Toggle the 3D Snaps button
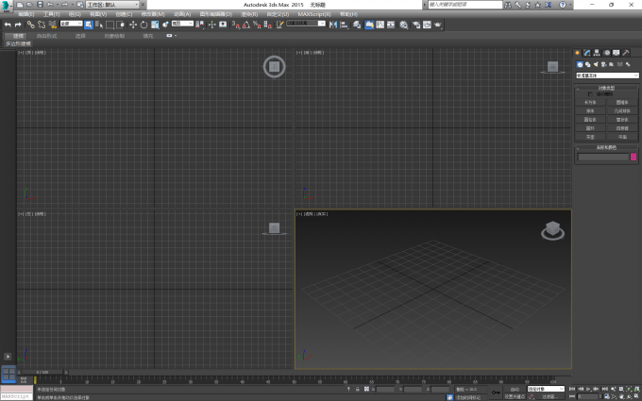 [235, 25]
